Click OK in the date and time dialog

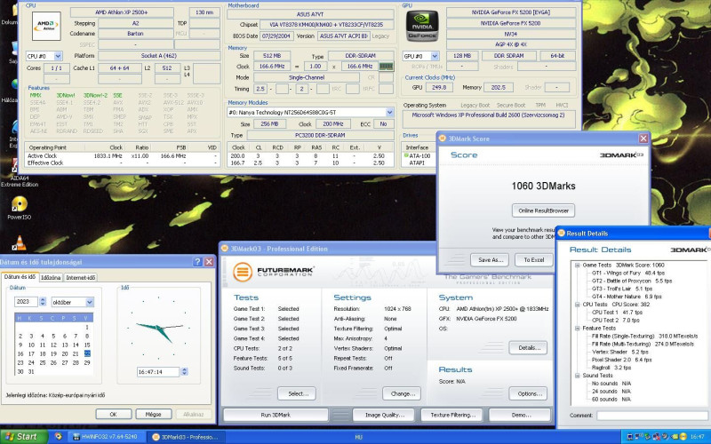click(x=114, y=414)
